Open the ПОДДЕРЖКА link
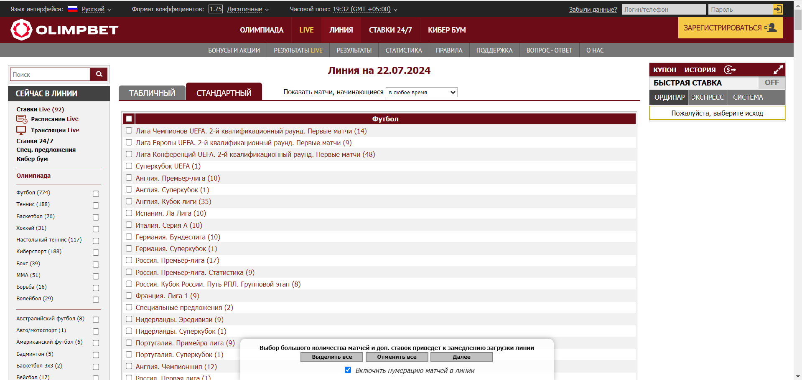 tap(494, 50)
